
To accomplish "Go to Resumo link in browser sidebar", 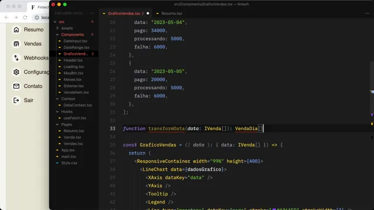I will [x=34, y=30].
